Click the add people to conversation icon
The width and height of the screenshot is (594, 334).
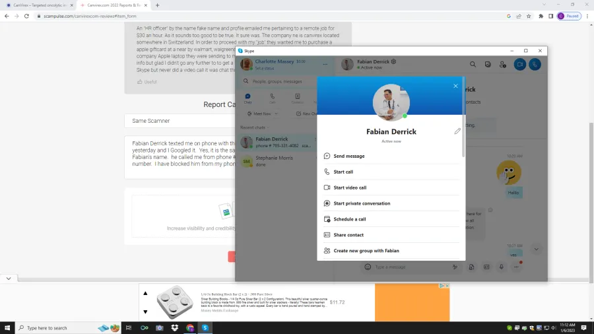click(x=503, y=65)
